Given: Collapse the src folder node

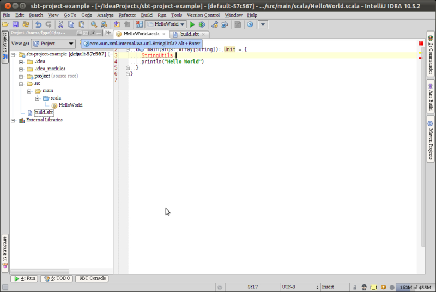Looking at the screenshot, I should tap(21, 84).
